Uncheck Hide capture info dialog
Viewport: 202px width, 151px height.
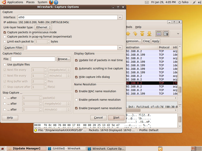pyautogui.click(x=77, y=77)
